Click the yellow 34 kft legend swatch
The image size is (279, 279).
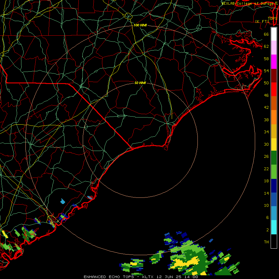pos(274,144)
